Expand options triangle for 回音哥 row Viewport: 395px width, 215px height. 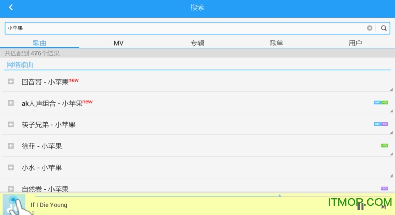click(391, 89)
